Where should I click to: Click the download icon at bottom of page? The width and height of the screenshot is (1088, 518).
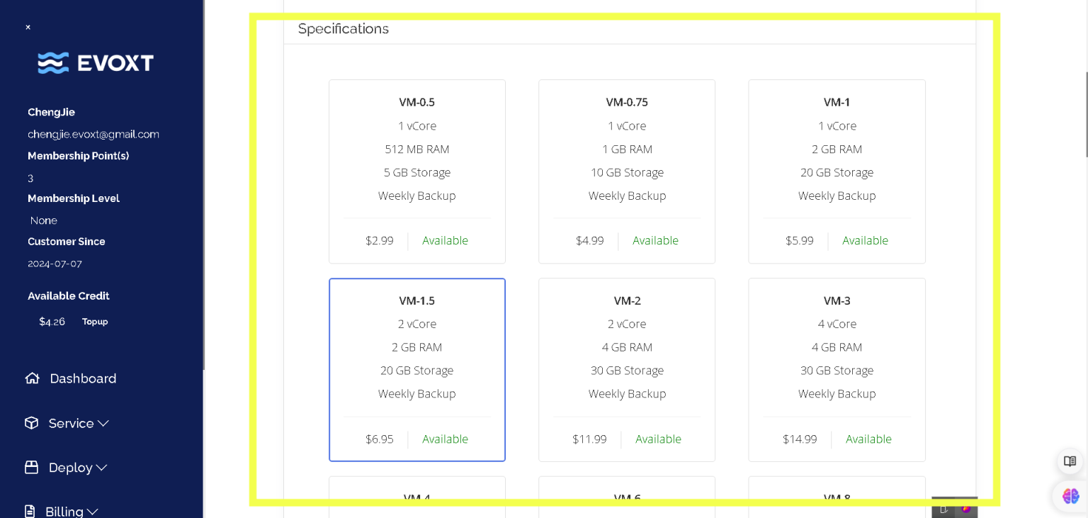pyautogui.click(x=943, y=509)
